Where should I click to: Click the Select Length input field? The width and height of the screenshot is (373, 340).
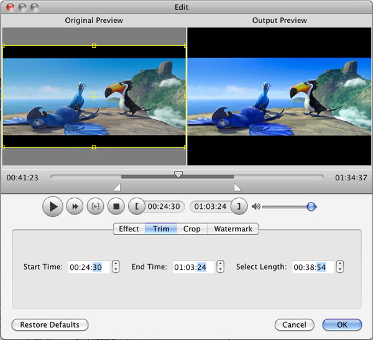[313, 267]
